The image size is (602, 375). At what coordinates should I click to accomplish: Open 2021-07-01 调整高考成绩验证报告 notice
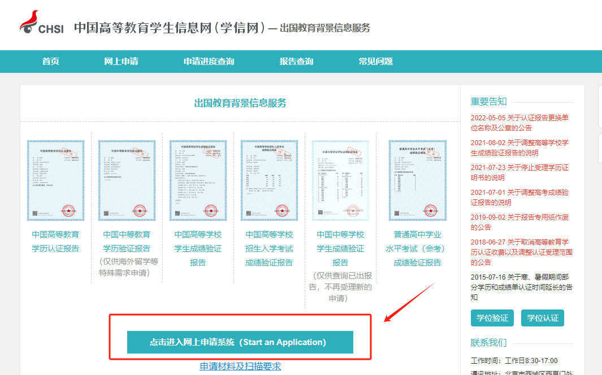pyautogui.click(x=519, y=198)
